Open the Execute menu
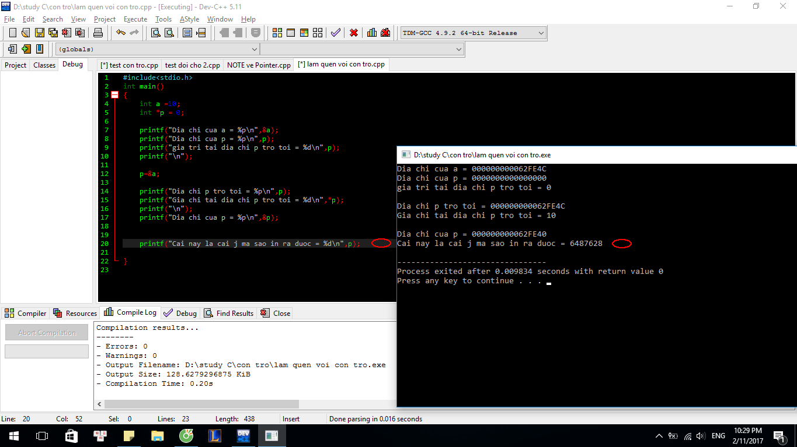The width and height of the screenshot is (797, 447). tap(135, 19)
